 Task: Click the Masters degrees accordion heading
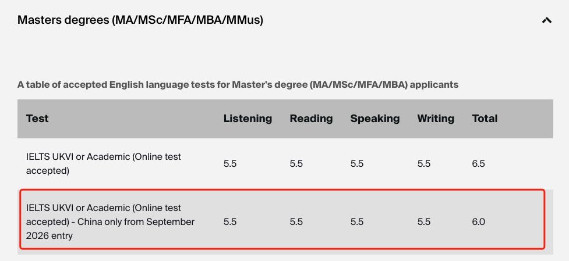(140, 20)
